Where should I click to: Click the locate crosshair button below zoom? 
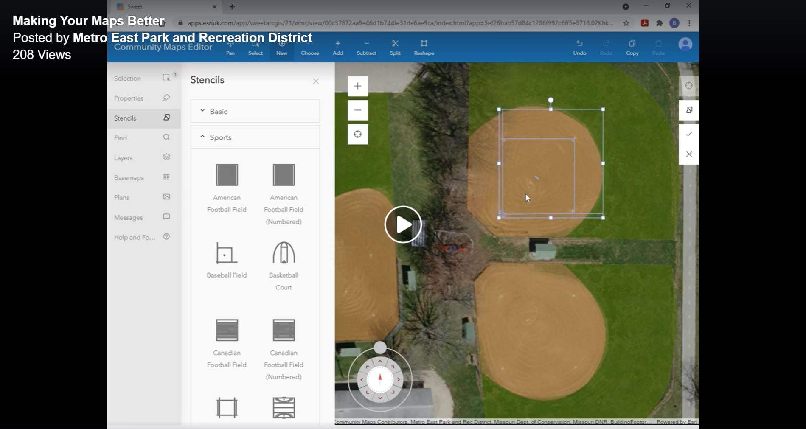pyautogui.click(x=358, y=135)
